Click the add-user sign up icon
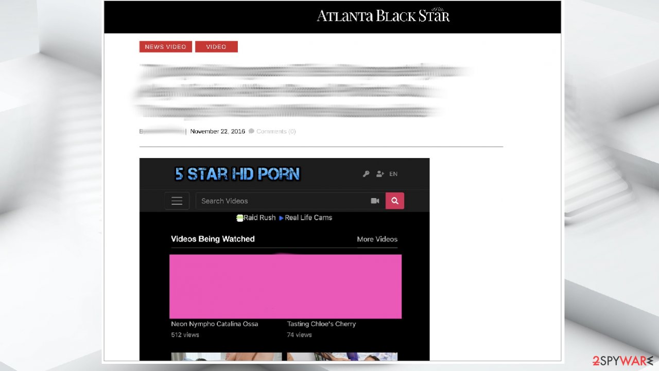This screenshot has width=659, height=371. 380,174
